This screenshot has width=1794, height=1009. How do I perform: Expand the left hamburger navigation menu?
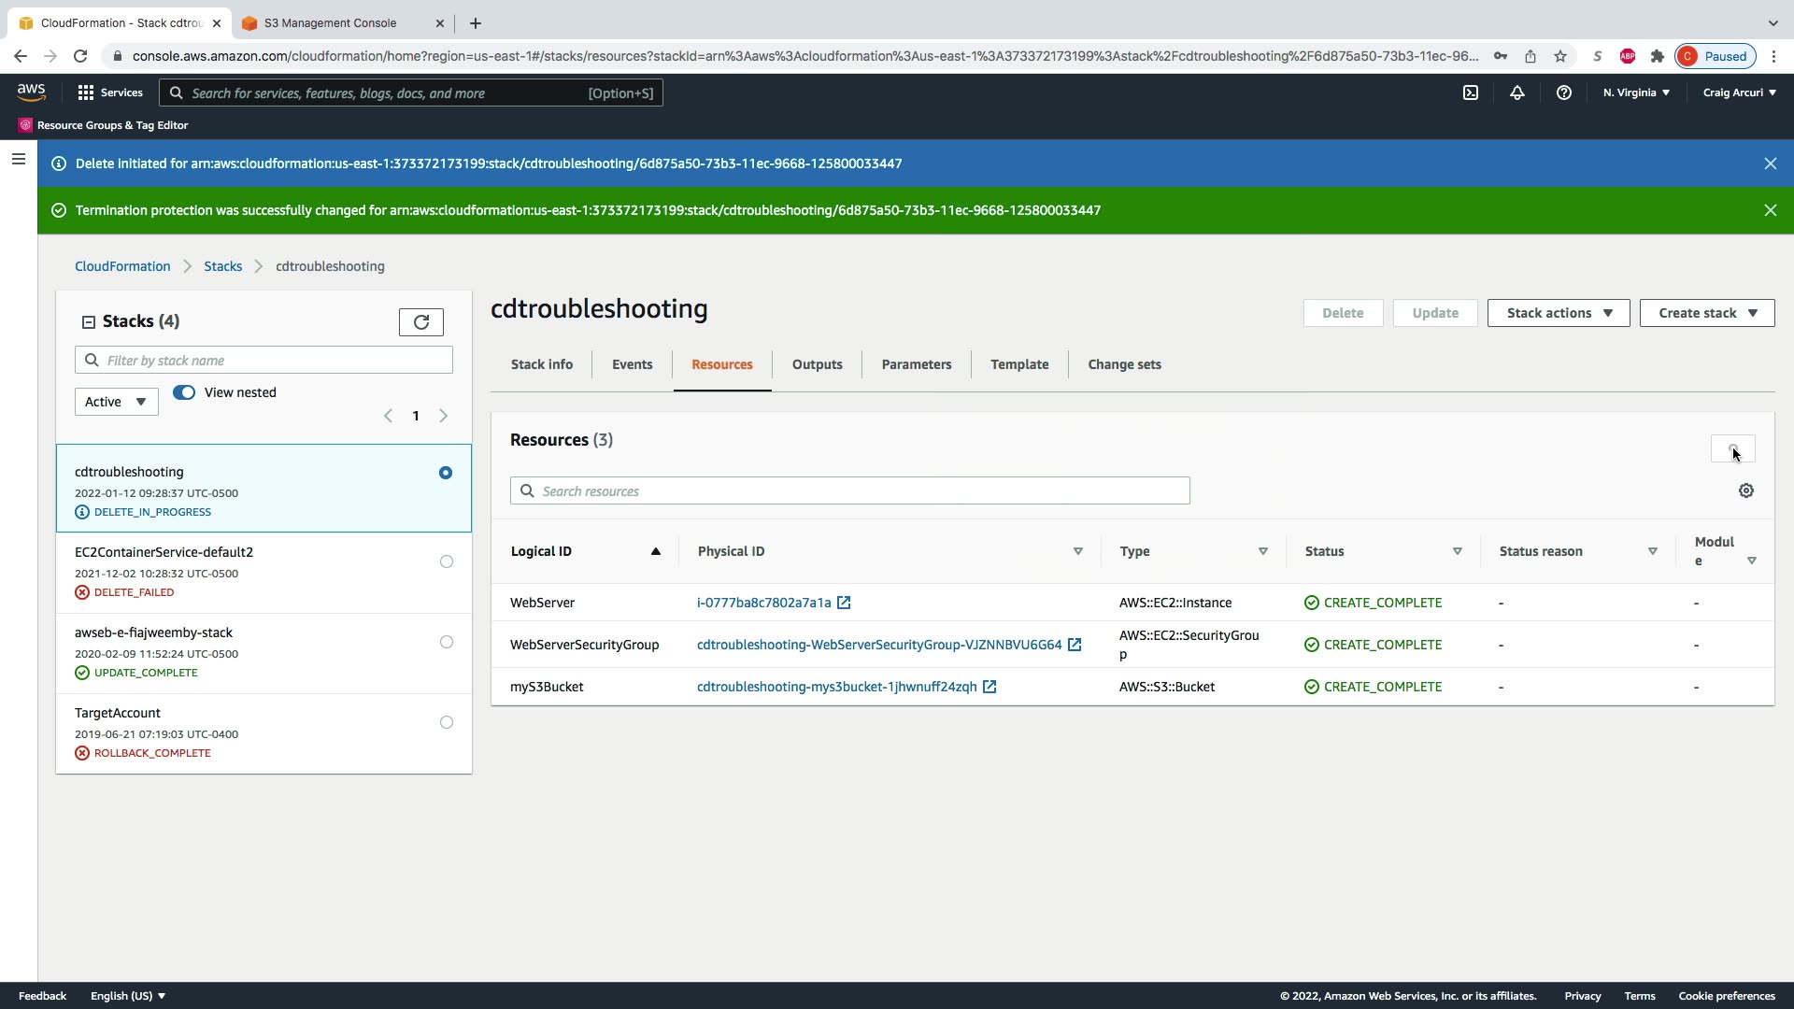(x=18, y=159)
